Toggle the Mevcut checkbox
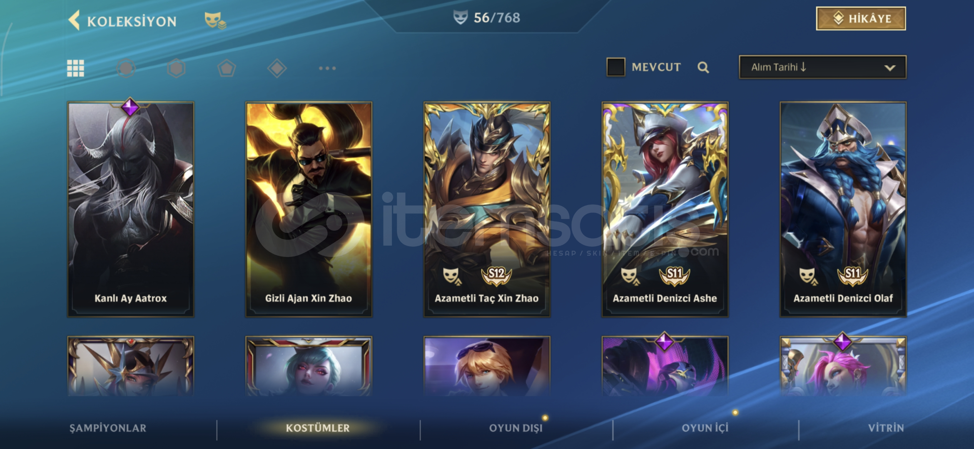Viewport: 974px width, 449px height. pyautogui.click(x=615, y=67)
